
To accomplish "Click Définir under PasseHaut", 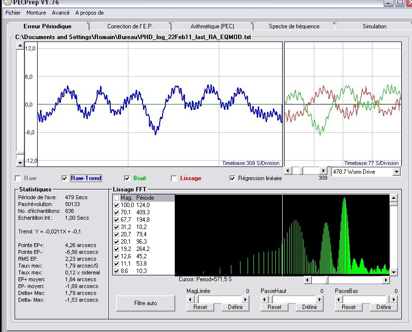I will pyautogui.click(x=309, y=307).
